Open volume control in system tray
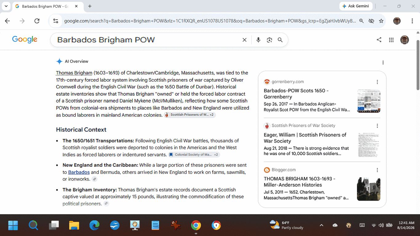This screenshot has height=236, width=420. pos(381,225)
